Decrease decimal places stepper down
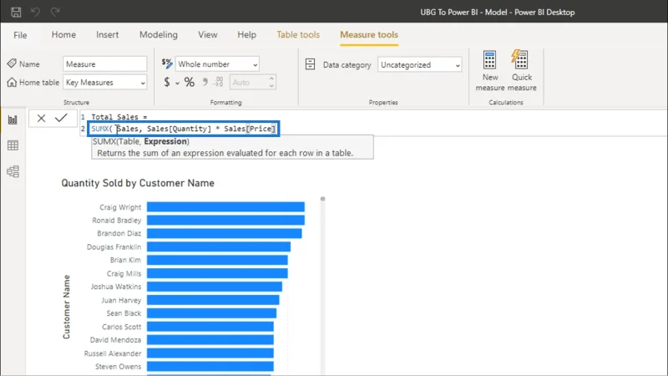This screenshot has height=376, width=668. pos(271,86)
